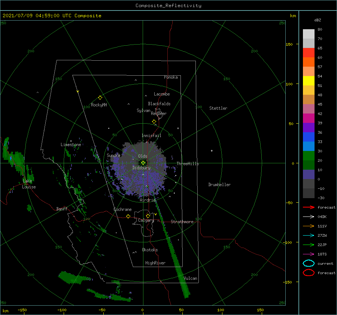The image size is (337, 315).
Task: Select the yellow diamond marker above Calgary label
Action: pyautogui.click(x=148, y=216)
